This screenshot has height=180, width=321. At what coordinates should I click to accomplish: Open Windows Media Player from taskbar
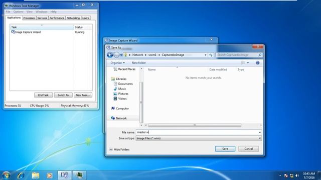coord(49,175)
